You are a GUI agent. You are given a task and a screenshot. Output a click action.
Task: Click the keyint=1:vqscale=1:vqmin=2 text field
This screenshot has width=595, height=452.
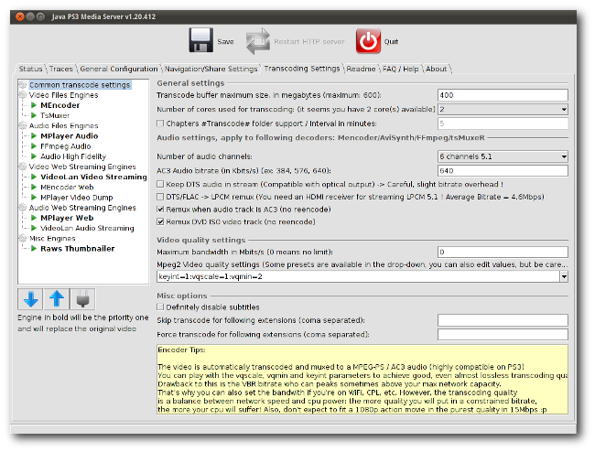tap(358, 277)
